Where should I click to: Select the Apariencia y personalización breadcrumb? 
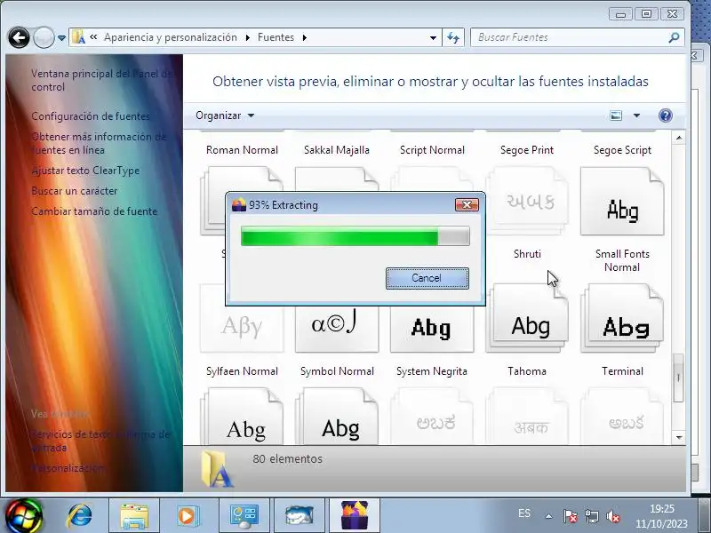click(x=170, y=37)
